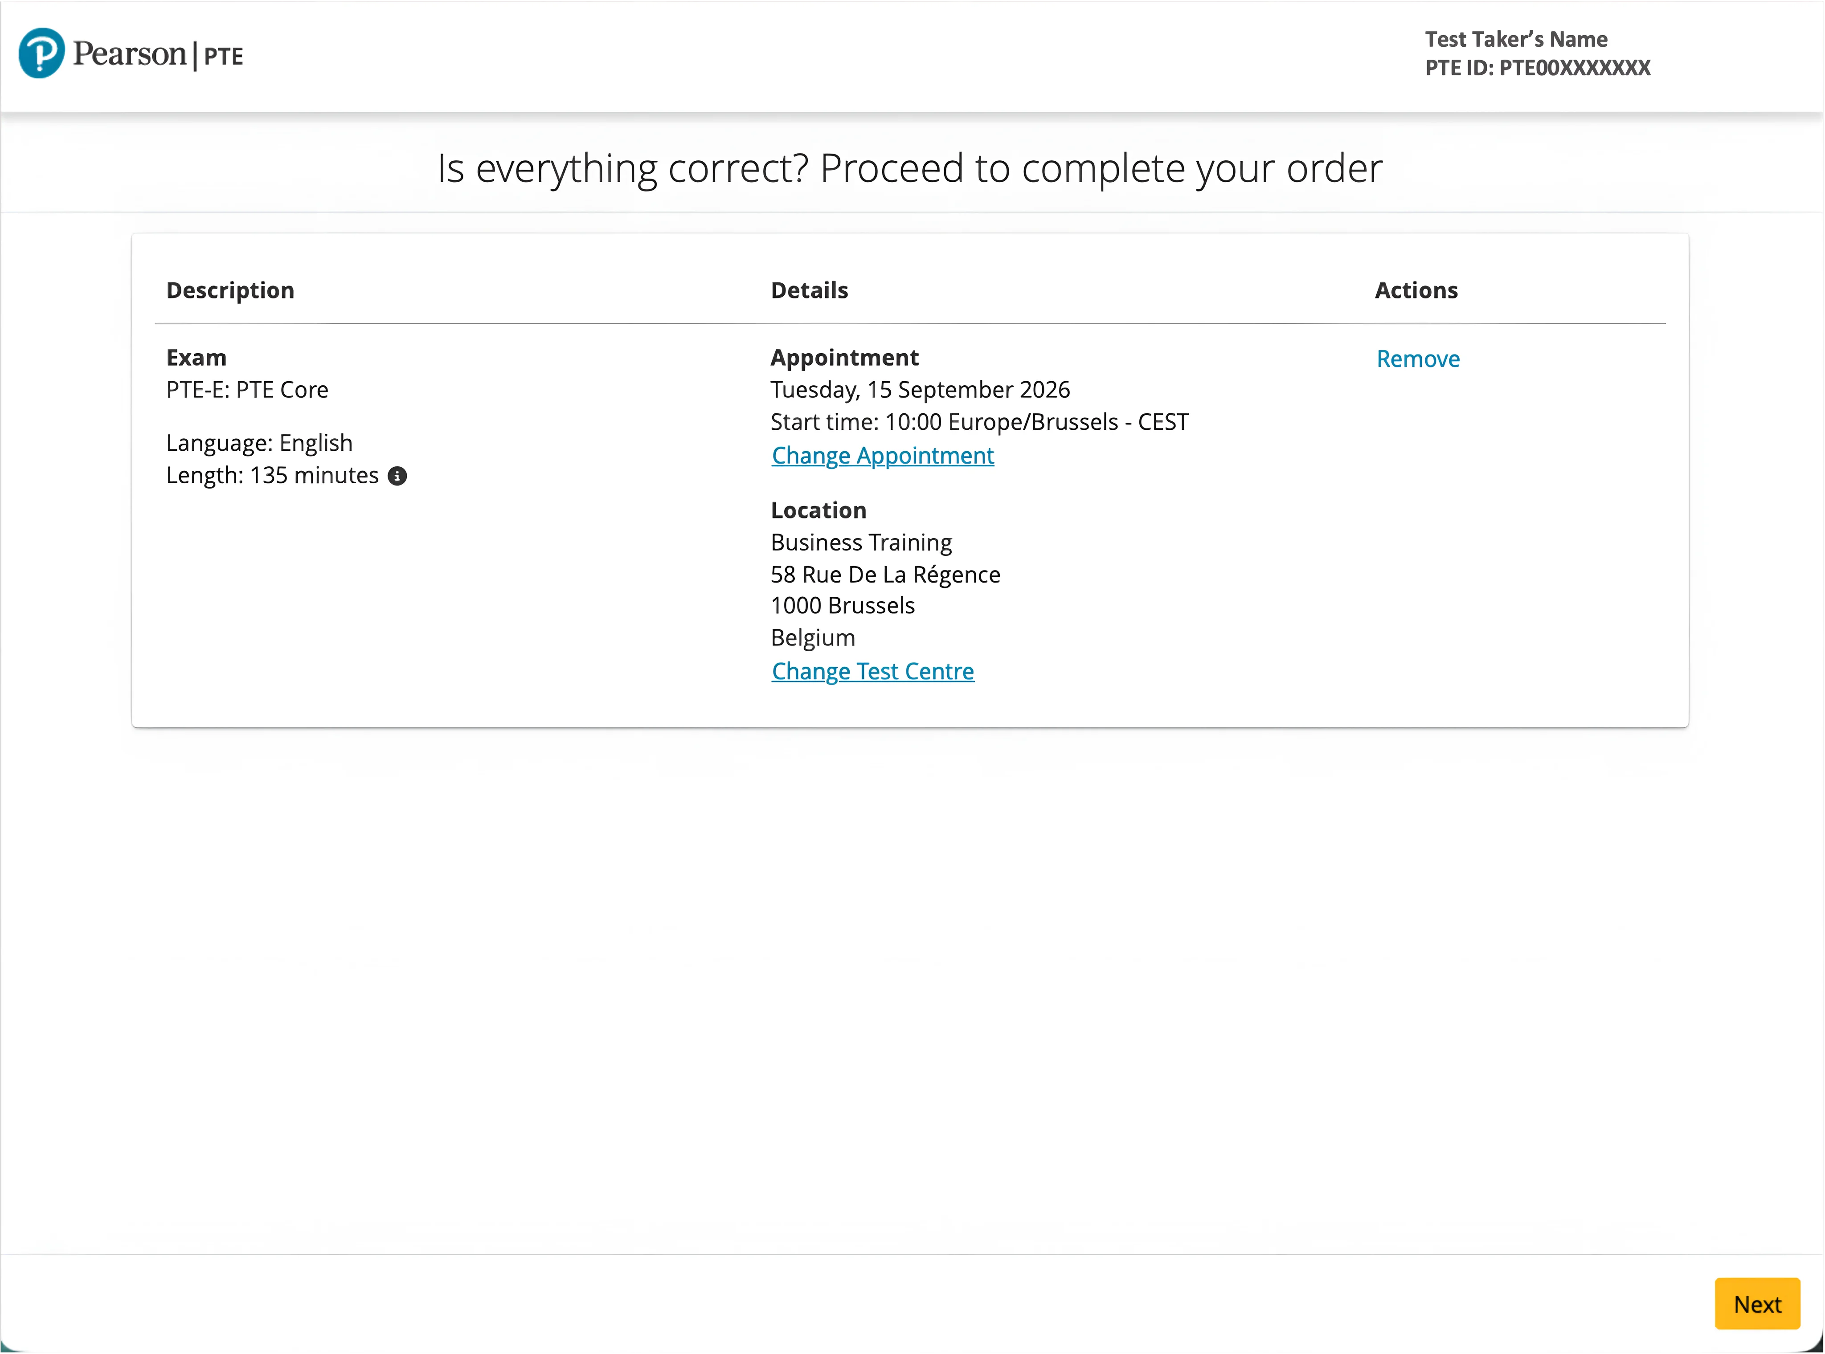Select the PTE ID: PTE00XXXXXXX text
1825x1354 pixels.
click(x=1537, y=68)
